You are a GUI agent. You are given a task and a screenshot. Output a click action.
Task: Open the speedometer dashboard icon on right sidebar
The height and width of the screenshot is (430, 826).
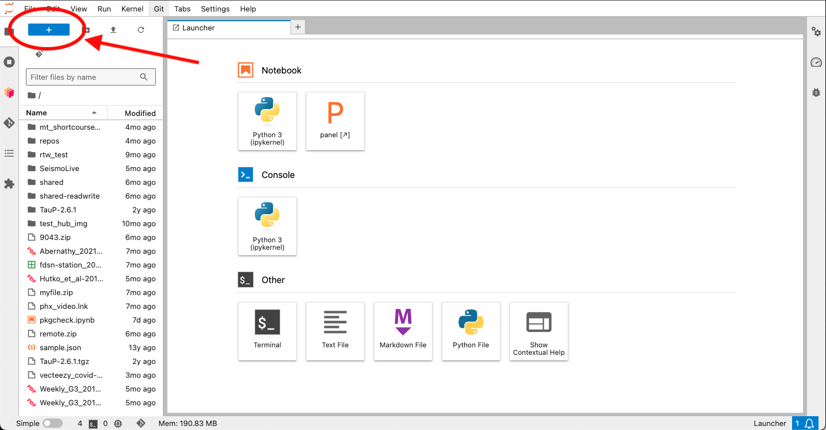(x=816, y=62)
